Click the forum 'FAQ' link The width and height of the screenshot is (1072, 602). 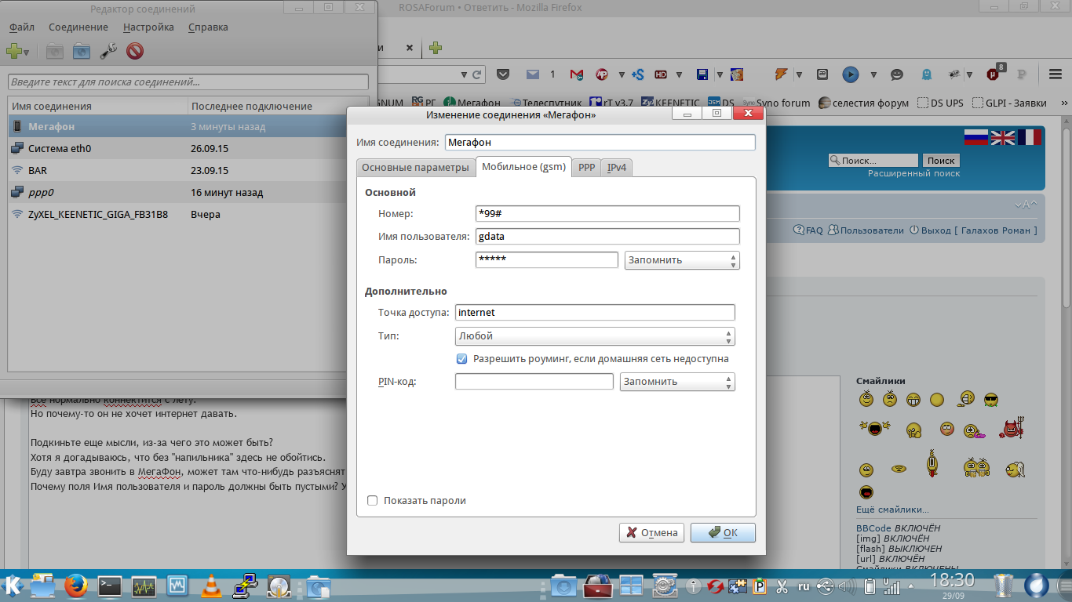[x=808, y=230]
